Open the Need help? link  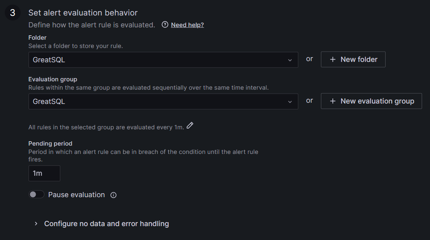187,25
